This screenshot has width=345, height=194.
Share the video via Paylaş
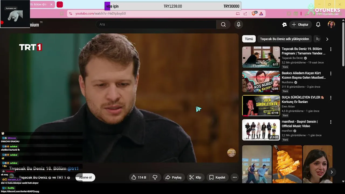point(174,177)
